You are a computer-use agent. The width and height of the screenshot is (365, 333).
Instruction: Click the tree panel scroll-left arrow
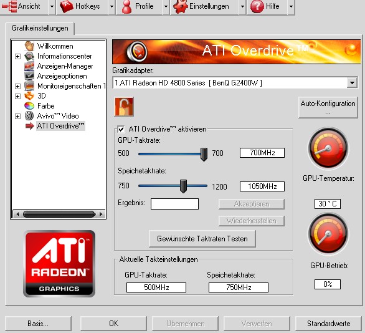pyautogui.click(x=17, y=214)
